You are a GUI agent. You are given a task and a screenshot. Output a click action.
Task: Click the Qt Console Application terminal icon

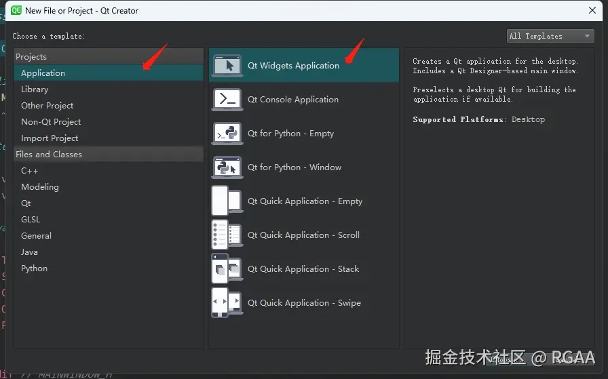click(x=227, y=100)
